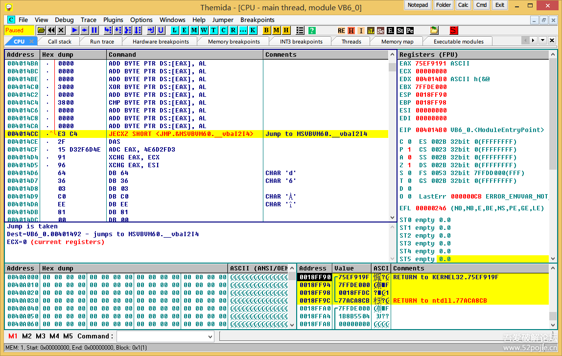Open Memory breakpoints with the yellow M icon

pyautogui.click(x=276, y=30)
